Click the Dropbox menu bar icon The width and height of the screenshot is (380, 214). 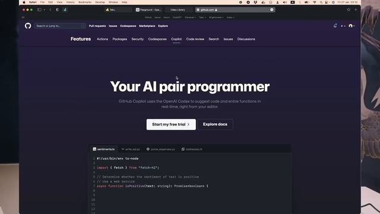pyautogui.click(x=255, y=2)
